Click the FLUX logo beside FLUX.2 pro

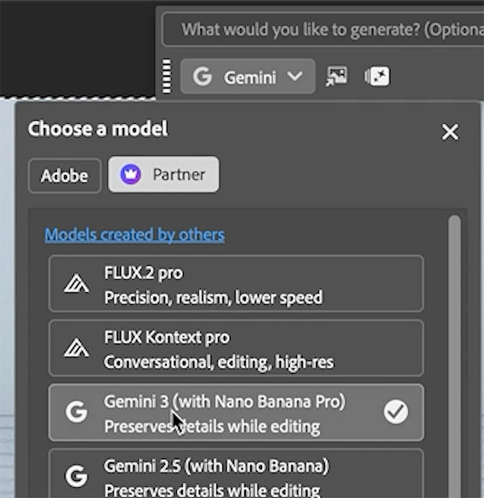[x=76, y=284]
